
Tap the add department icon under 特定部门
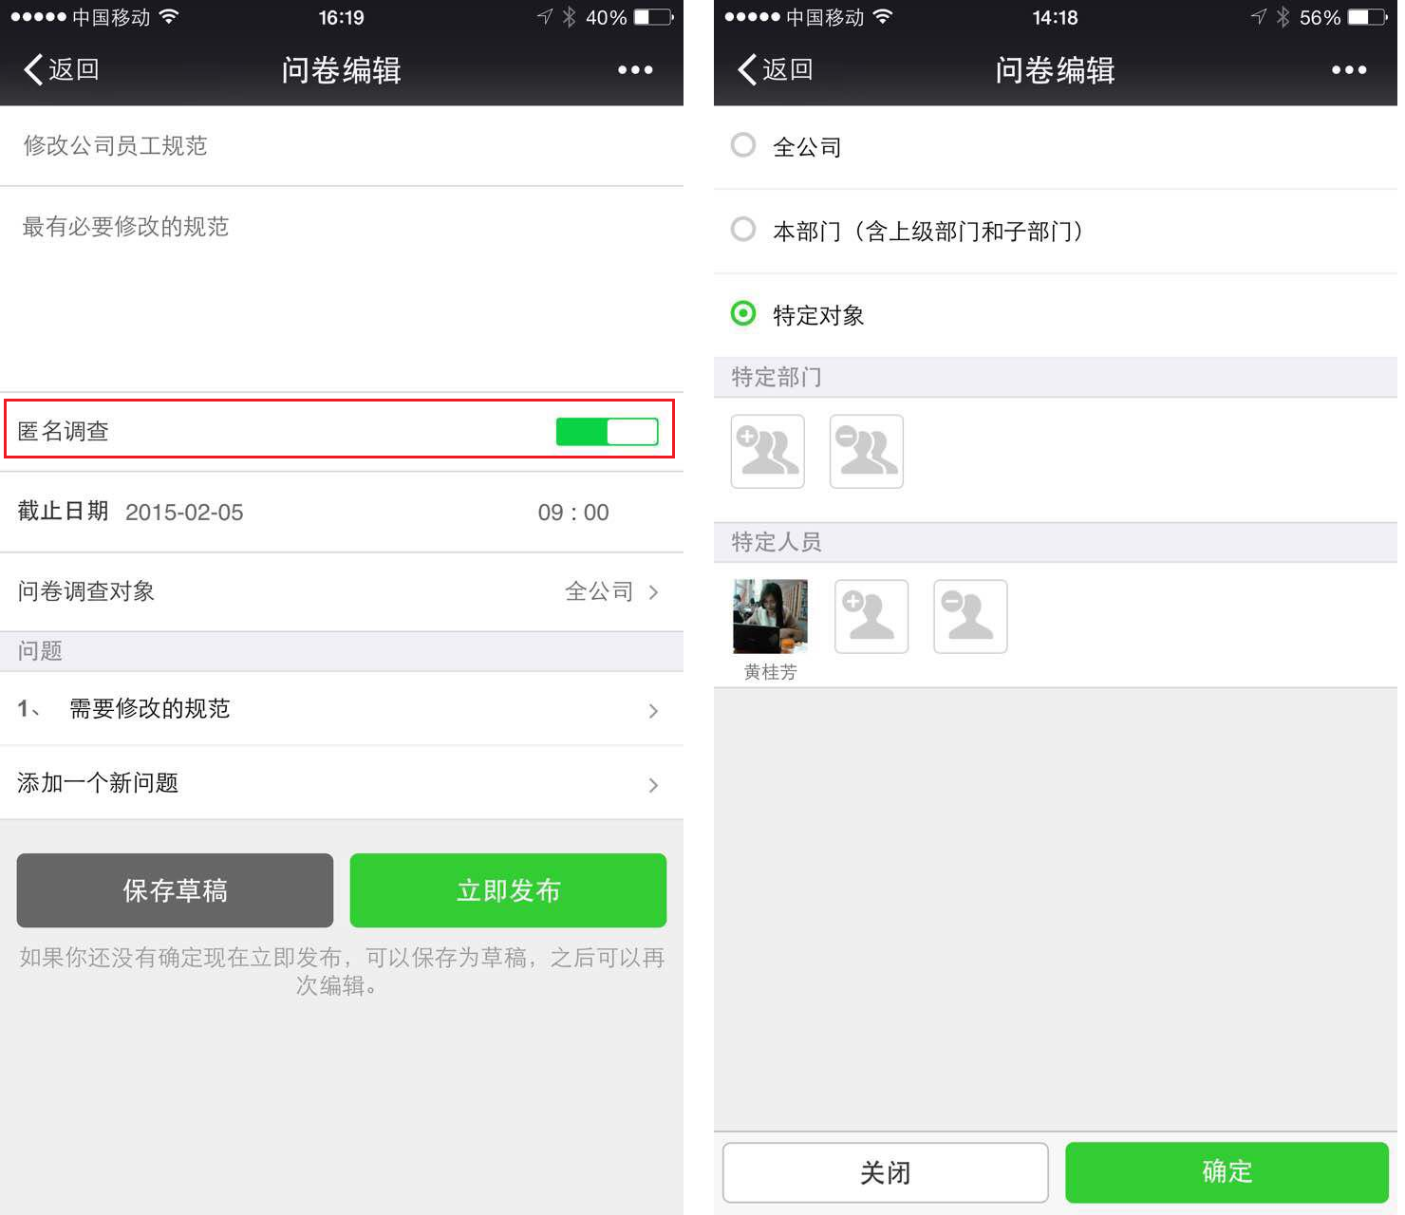click(767, 451)
